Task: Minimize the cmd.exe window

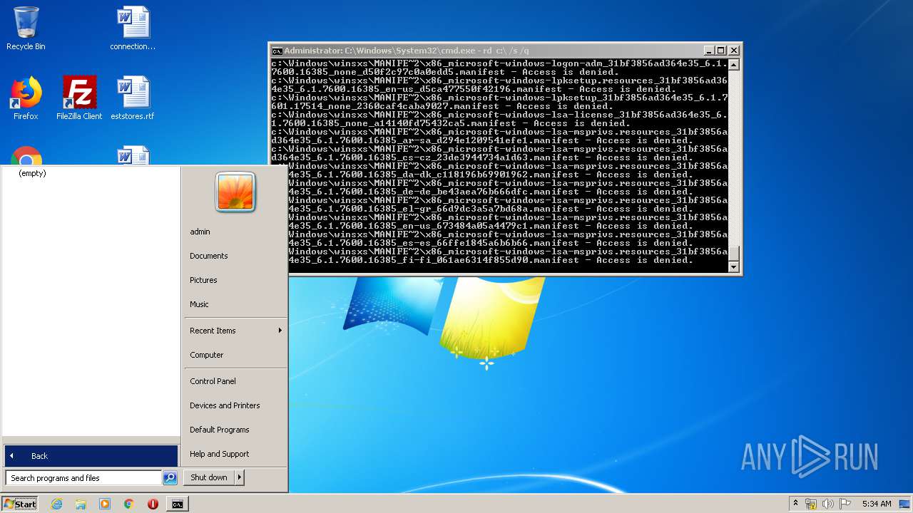Action: pos(708,51)
